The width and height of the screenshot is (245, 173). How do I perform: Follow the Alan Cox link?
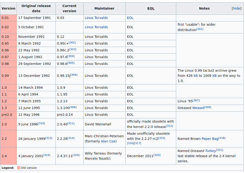point(108,141)
